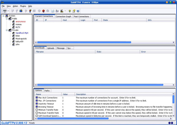Select the Mostrapotski user account
177x125 pixels.
tap(21, 39)
